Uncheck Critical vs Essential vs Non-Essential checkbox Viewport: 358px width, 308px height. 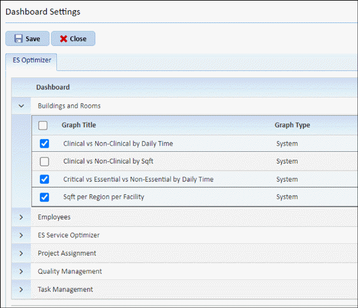point(44,179)
